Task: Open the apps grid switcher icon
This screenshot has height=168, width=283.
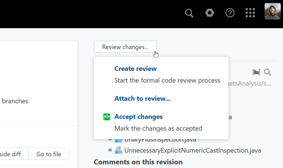Action: [x=250, y=13]
